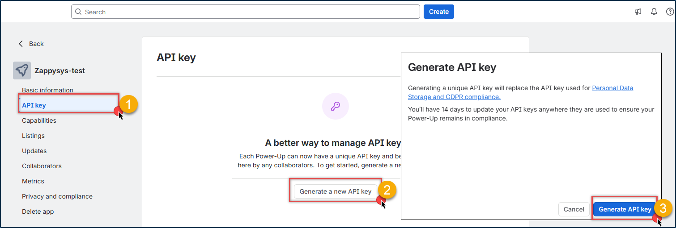The width and height of the screenshot is (676, 228).
Task: Open the Updates section
Action: [34, 151]
